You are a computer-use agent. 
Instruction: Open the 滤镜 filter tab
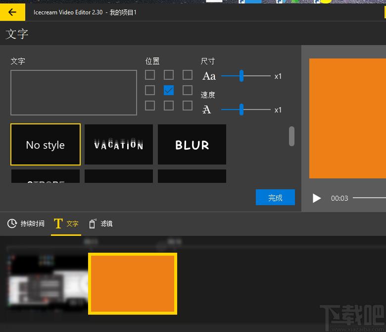pos(100,223)
